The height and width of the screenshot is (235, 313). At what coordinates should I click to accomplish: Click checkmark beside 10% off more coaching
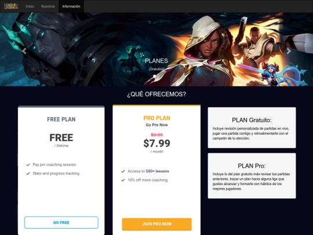(x=123, y=180)
